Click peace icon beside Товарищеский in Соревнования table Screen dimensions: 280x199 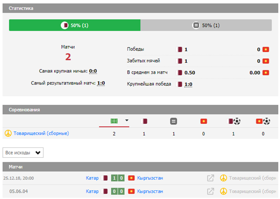[x=8, y=133]
